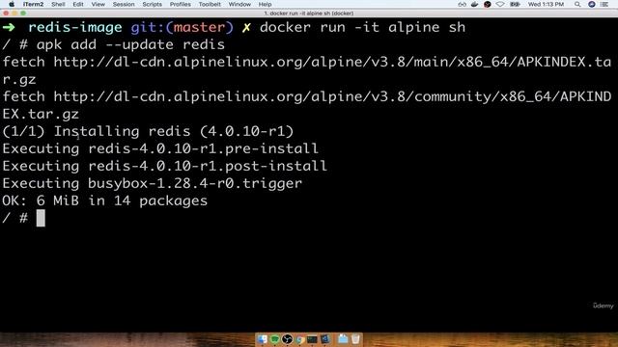
Task: Click the 'redis-image' directory name in prompt
Action: 75,27
